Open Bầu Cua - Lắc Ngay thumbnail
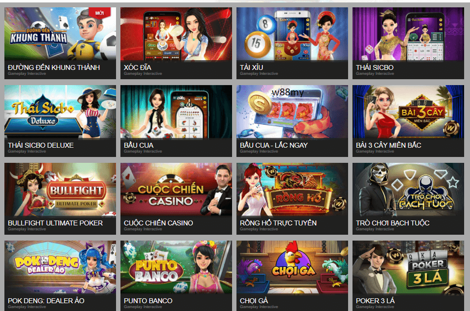 click(292, 111)
